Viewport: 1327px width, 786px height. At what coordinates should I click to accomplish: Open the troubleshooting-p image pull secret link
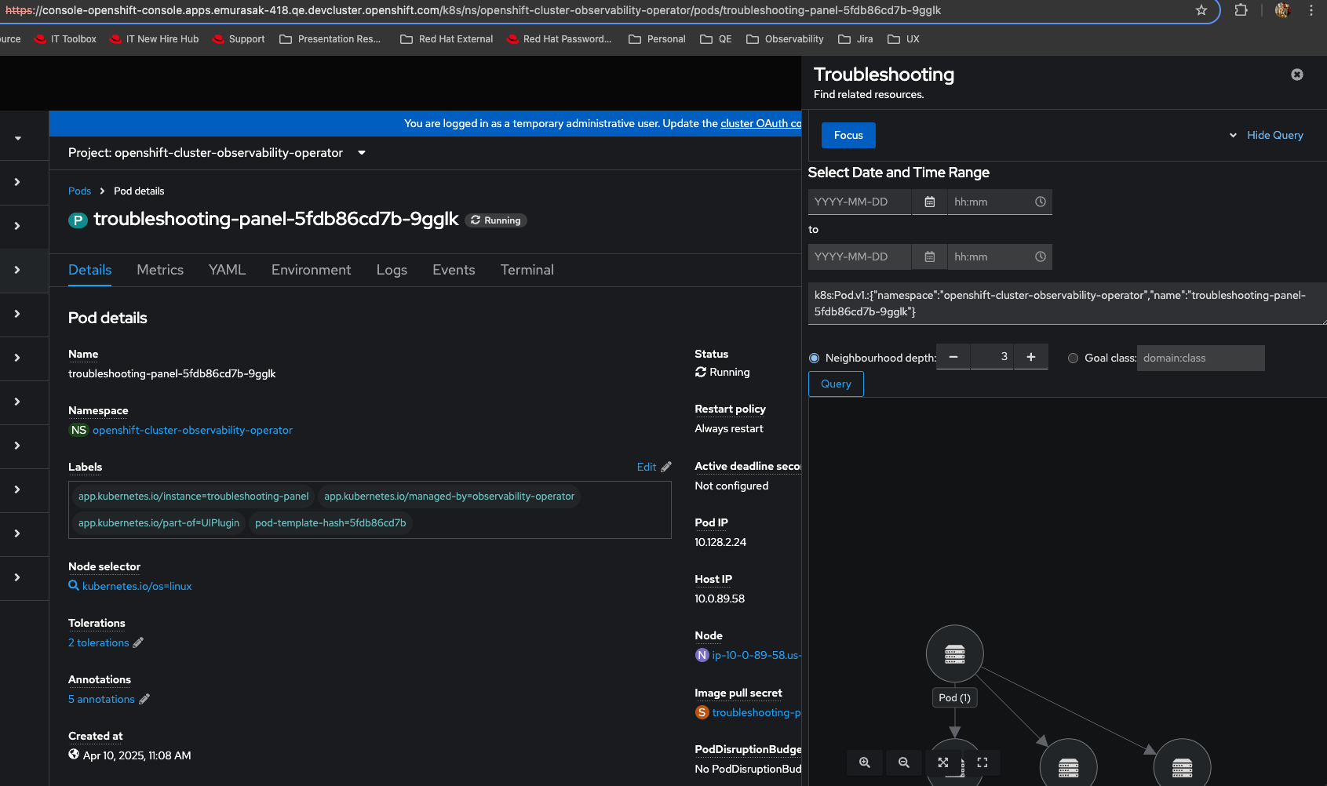pyautogui.click(x=756, y=712)
